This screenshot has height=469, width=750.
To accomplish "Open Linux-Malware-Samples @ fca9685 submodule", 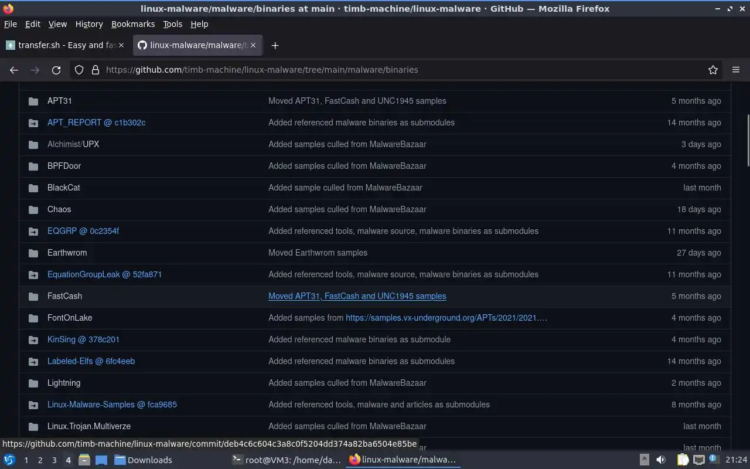I will [112, 405].
